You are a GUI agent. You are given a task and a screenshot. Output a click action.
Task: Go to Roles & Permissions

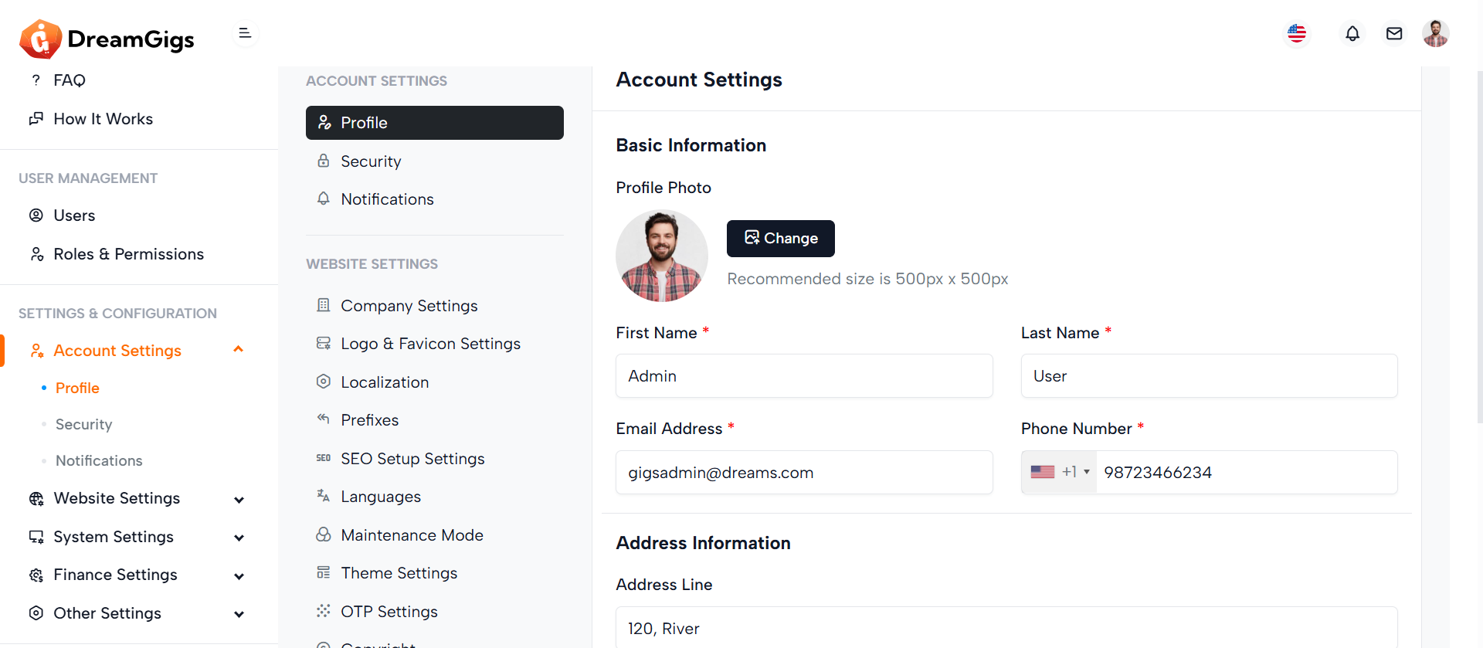(128, 254)
